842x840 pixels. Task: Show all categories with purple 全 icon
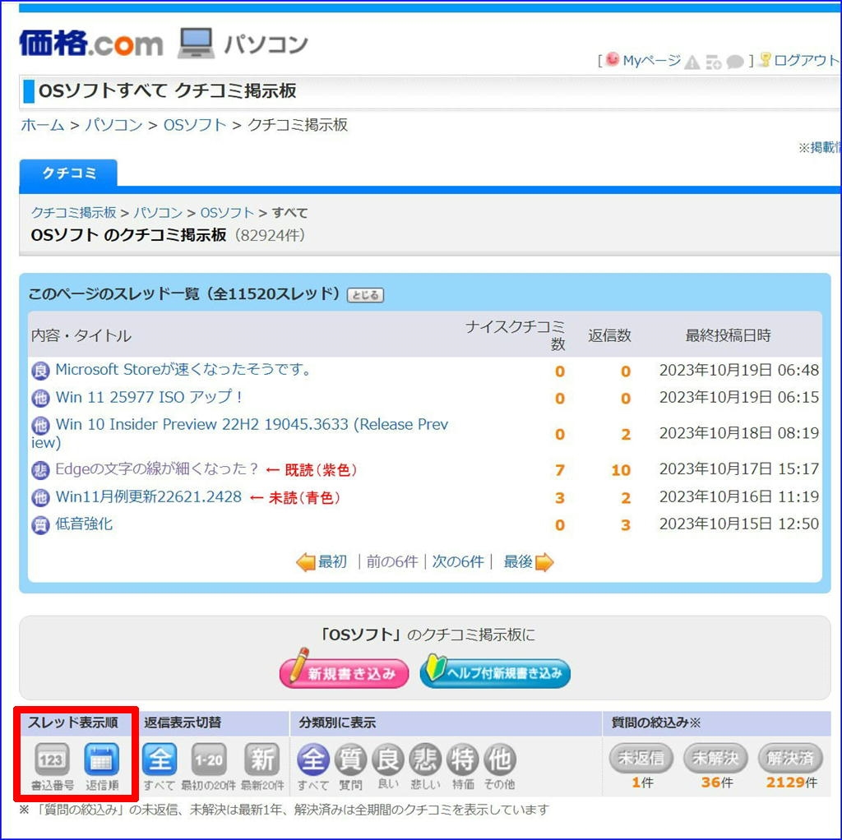pyautogui.click(x=313, y=759)
